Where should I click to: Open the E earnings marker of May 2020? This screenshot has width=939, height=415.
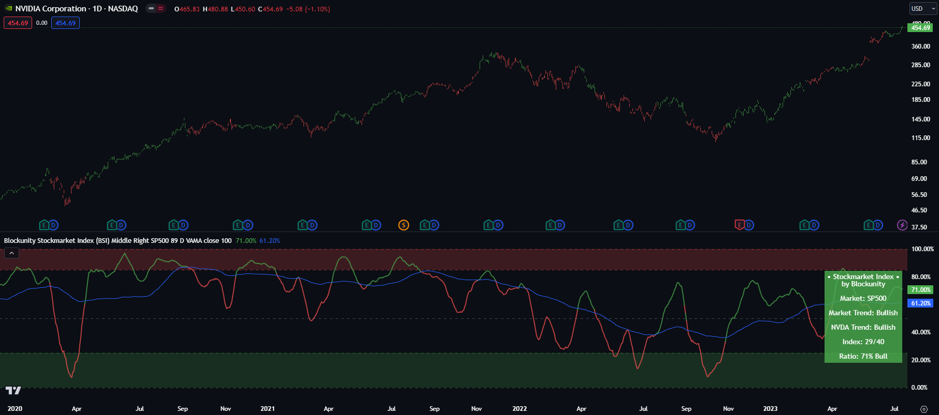pos(112,225)
